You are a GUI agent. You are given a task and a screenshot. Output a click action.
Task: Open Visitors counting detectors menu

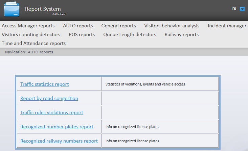pyautogui.click(x=31, y=34)
